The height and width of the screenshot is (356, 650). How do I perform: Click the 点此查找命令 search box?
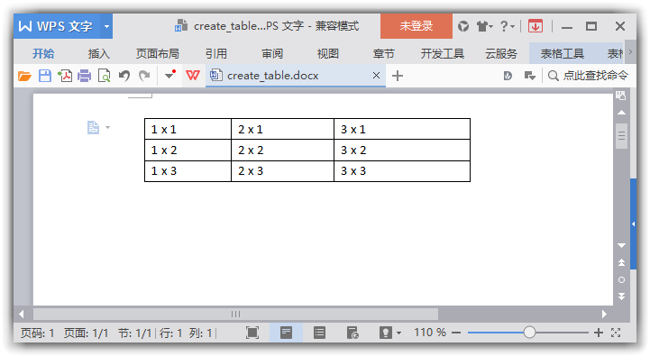click(588, 76)
